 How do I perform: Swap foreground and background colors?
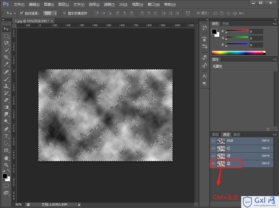coord(8,171)
